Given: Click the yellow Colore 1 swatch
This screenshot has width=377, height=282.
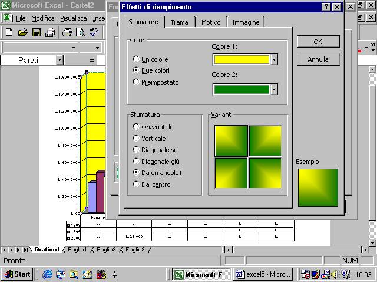Looking at the screenshot, I should pyautogui.click(x=242, y=60).
